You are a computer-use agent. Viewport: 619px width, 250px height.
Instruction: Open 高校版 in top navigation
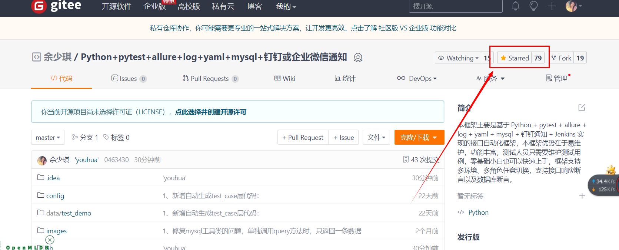click(189, 6)
